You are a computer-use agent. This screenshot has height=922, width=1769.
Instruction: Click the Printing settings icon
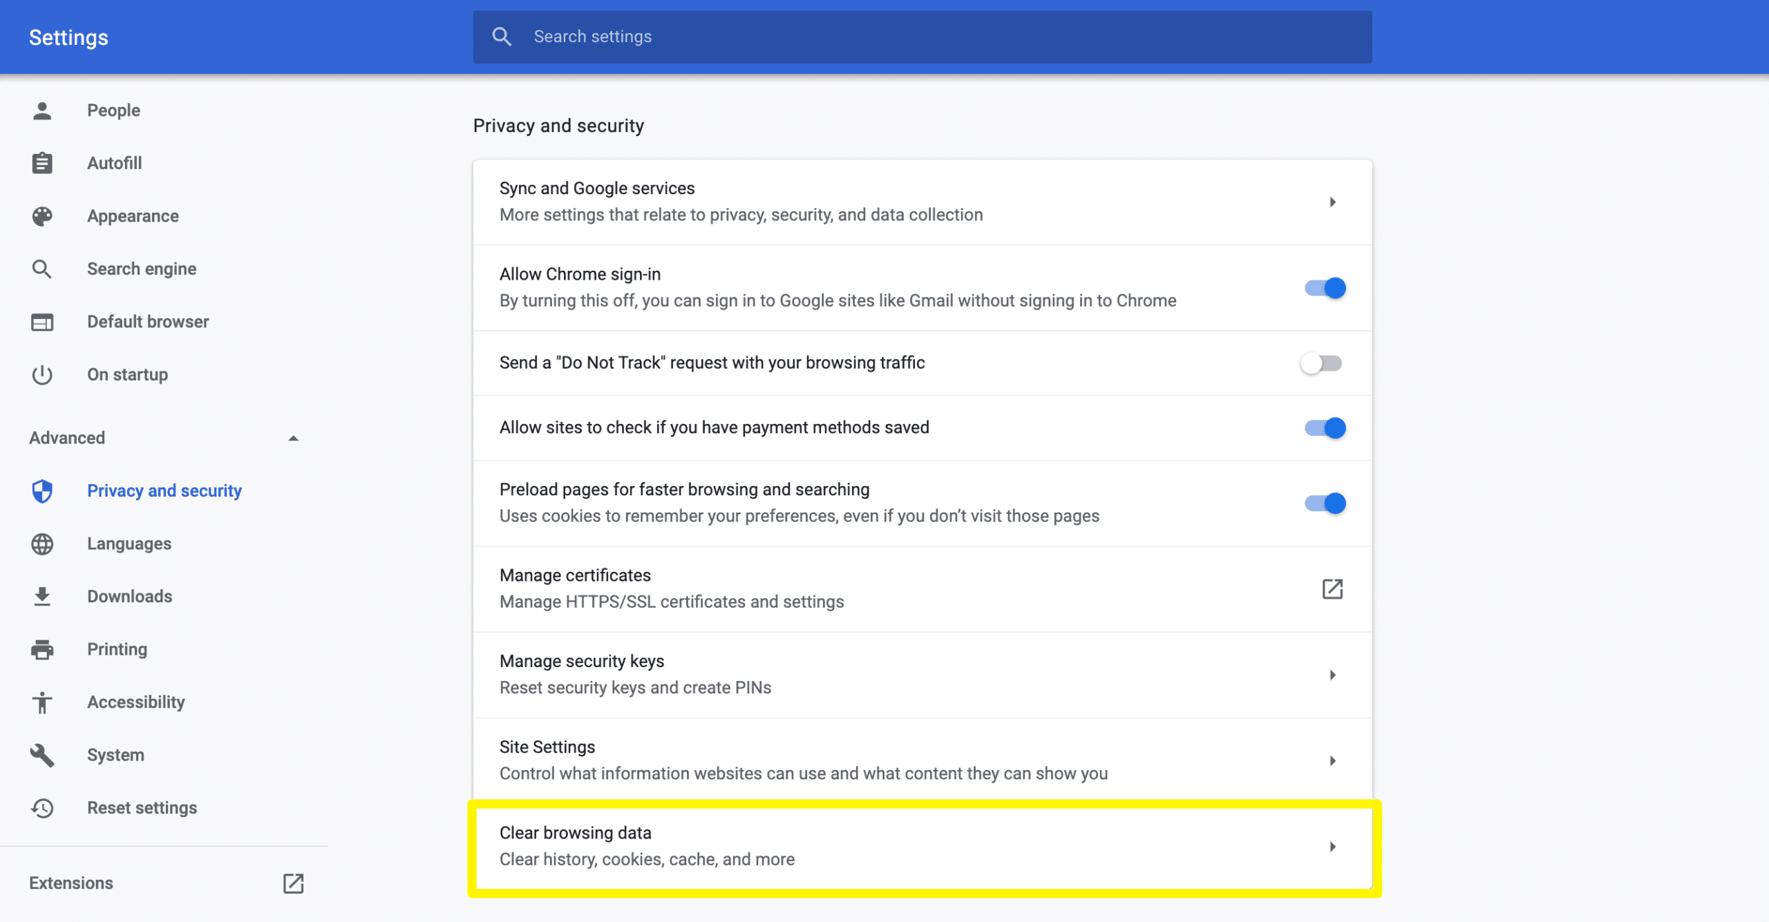(x=42, y=649)
